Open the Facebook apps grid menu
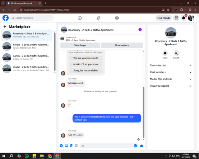199x159 pixels. click(176, 18)
